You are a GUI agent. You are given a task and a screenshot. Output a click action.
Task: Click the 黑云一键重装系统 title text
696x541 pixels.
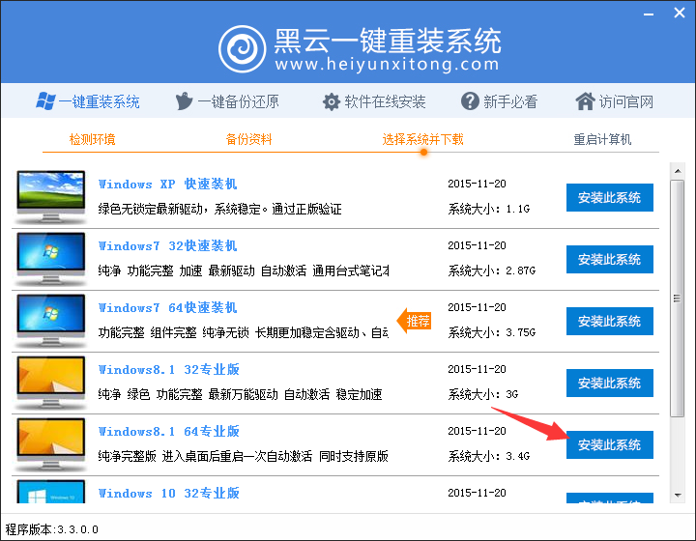[x=388, y=41]
